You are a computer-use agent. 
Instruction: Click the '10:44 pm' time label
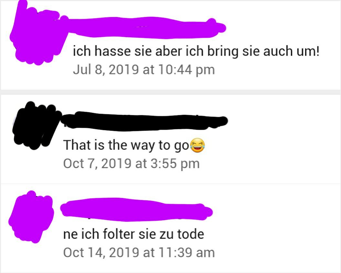186,70
